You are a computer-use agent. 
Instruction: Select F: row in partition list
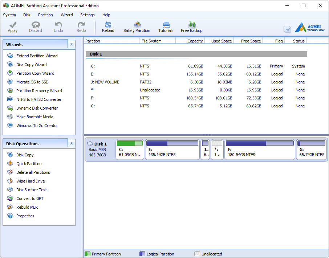pos(196,98)
